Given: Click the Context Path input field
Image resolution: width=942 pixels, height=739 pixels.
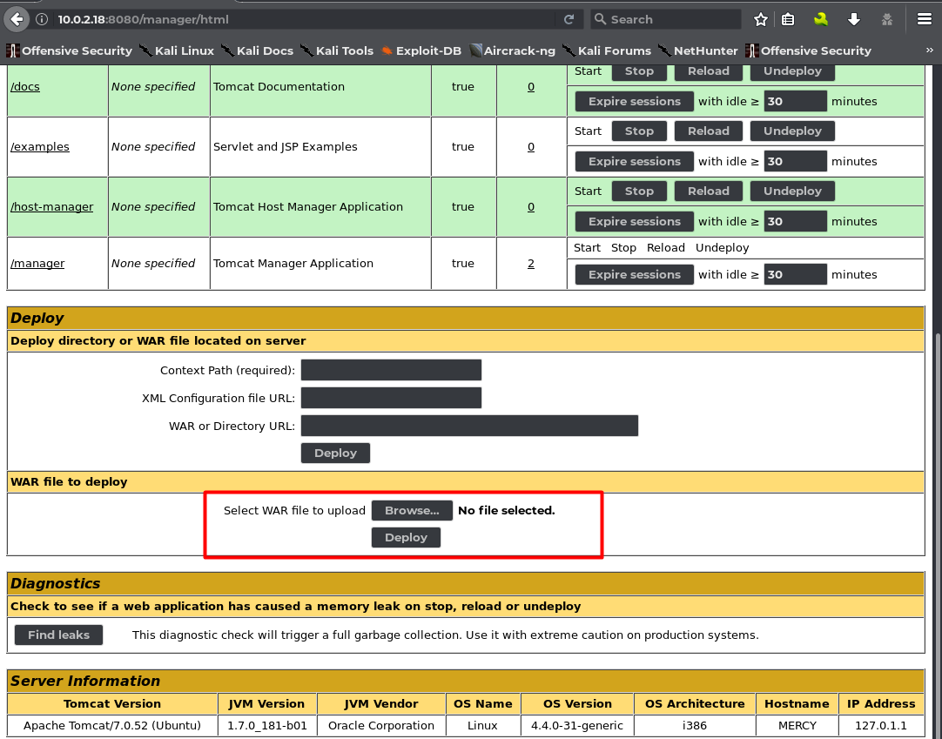Looking at the screenshot, I should (391, 370).
